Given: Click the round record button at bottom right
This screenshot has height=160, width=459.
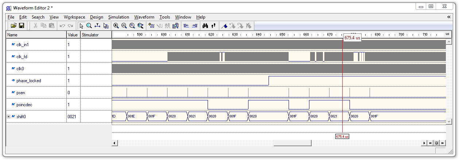Looking at the screenshot, I should coord(436,143).
